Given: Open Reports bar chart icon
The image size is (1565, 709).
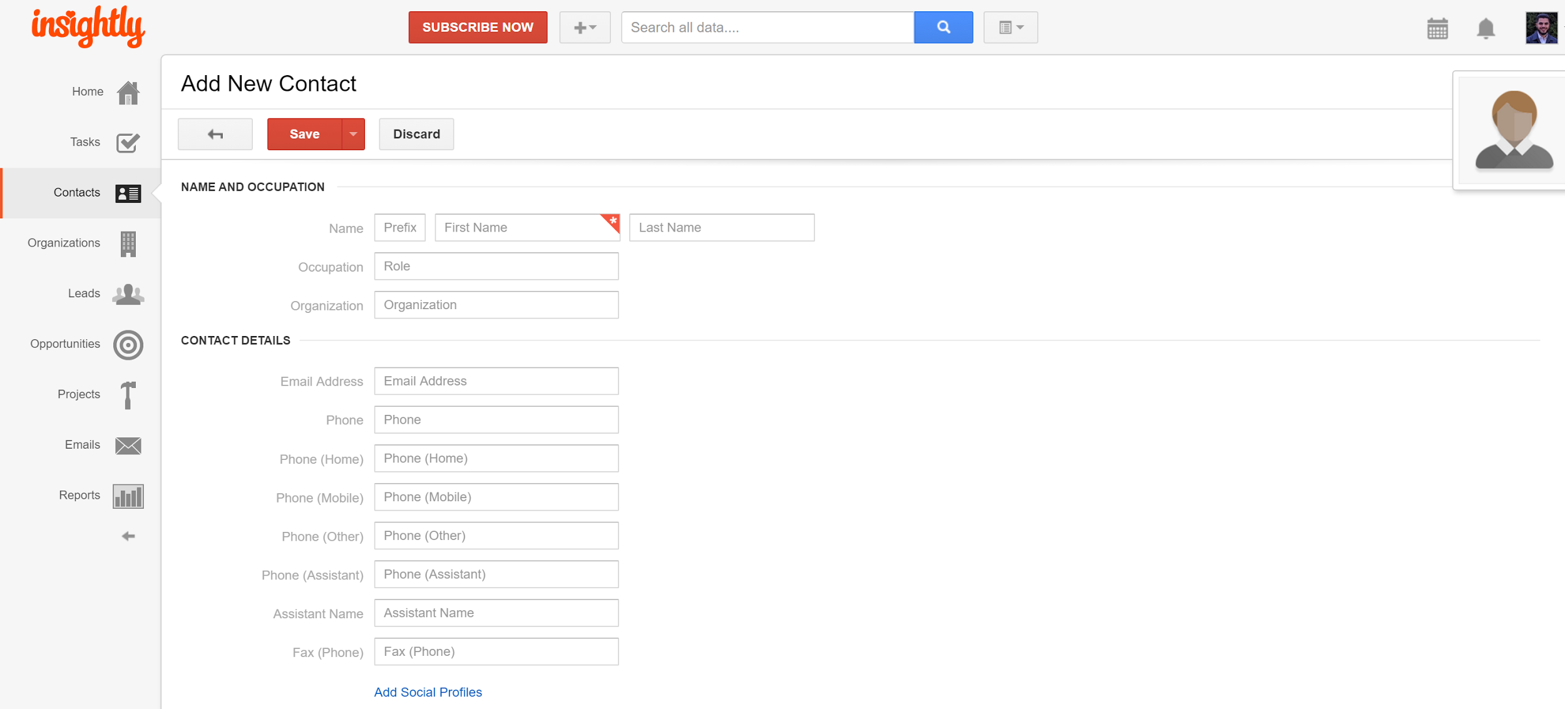Looking at the screenshot, I should pyautogui.click(x=128, y=496).
